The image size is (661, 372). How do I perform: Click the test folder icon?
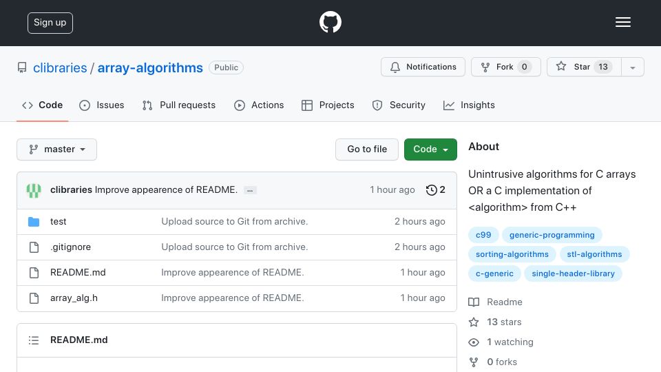34,221
